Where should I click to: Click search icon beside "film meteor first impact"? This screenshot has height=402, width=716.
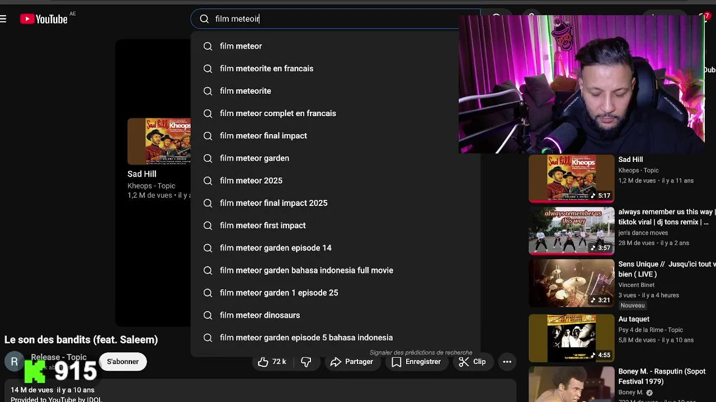click(208, 226)
